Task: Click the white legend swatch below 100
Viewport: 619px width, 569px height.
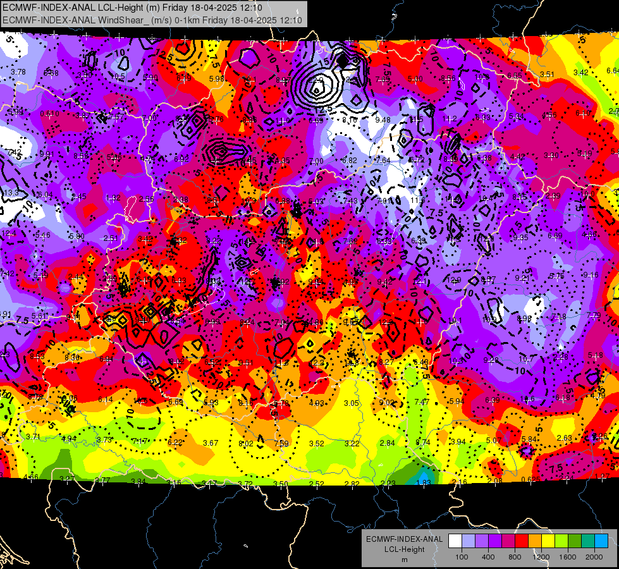Action: (x=455, y=541)
